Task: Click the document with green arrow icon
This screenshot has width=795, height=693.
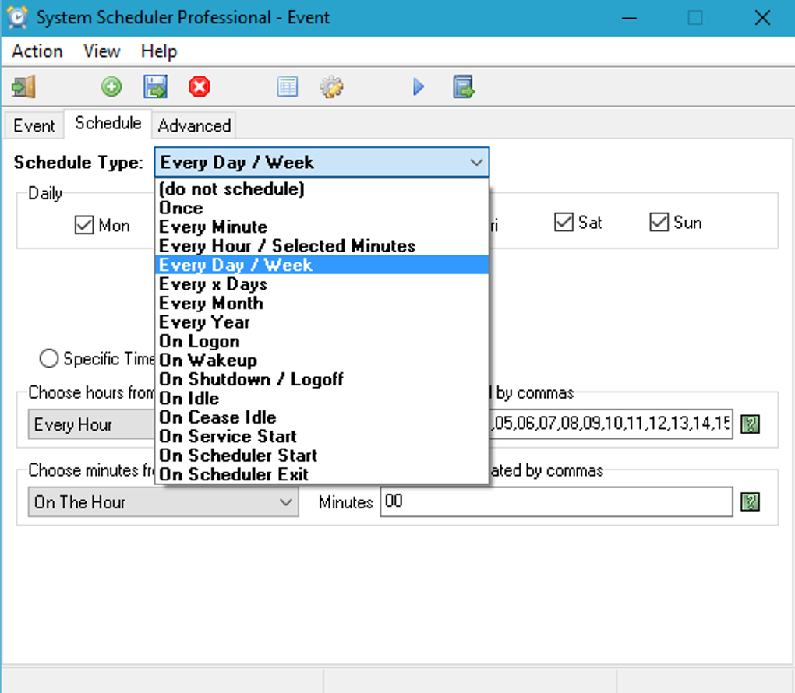Action: tap(464, 86)
